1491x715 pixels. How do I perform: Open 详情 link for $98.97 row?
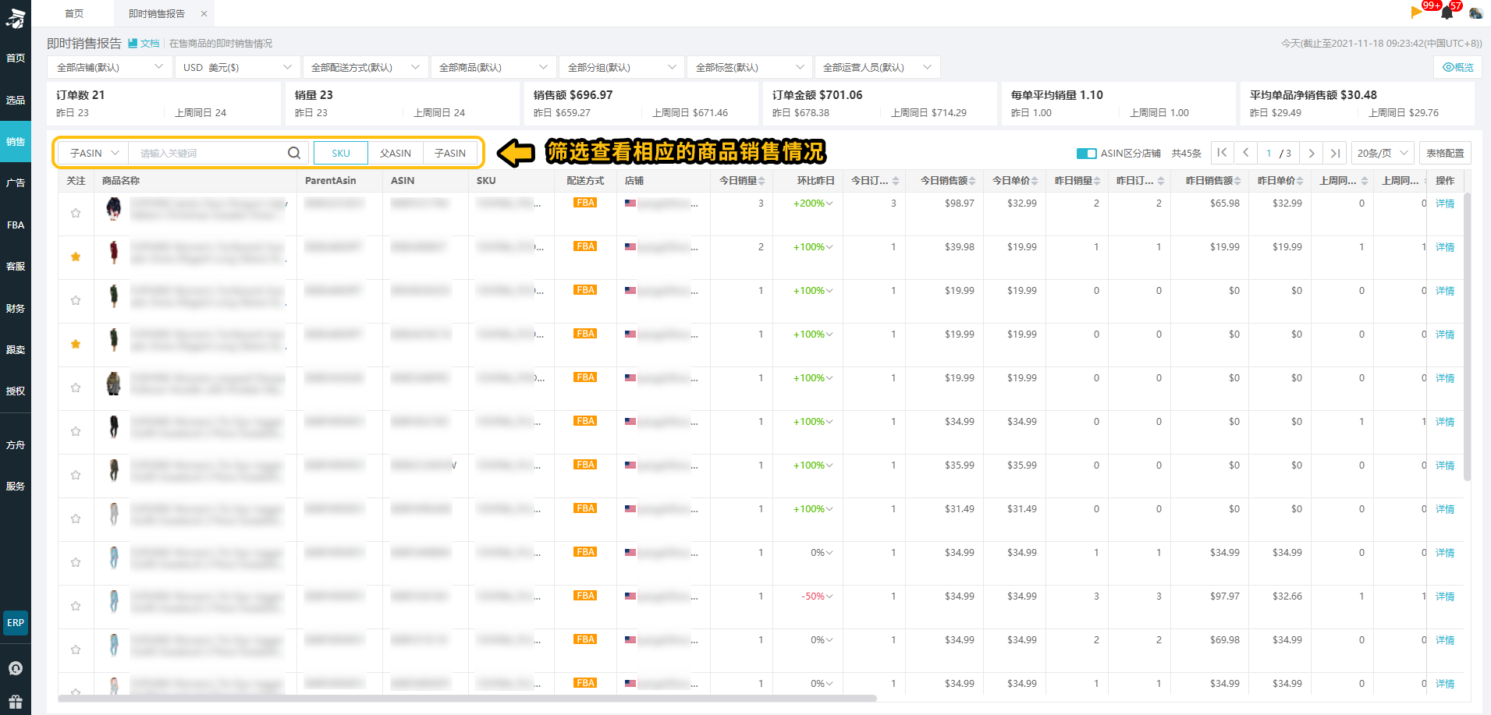tap(1445, 204)
